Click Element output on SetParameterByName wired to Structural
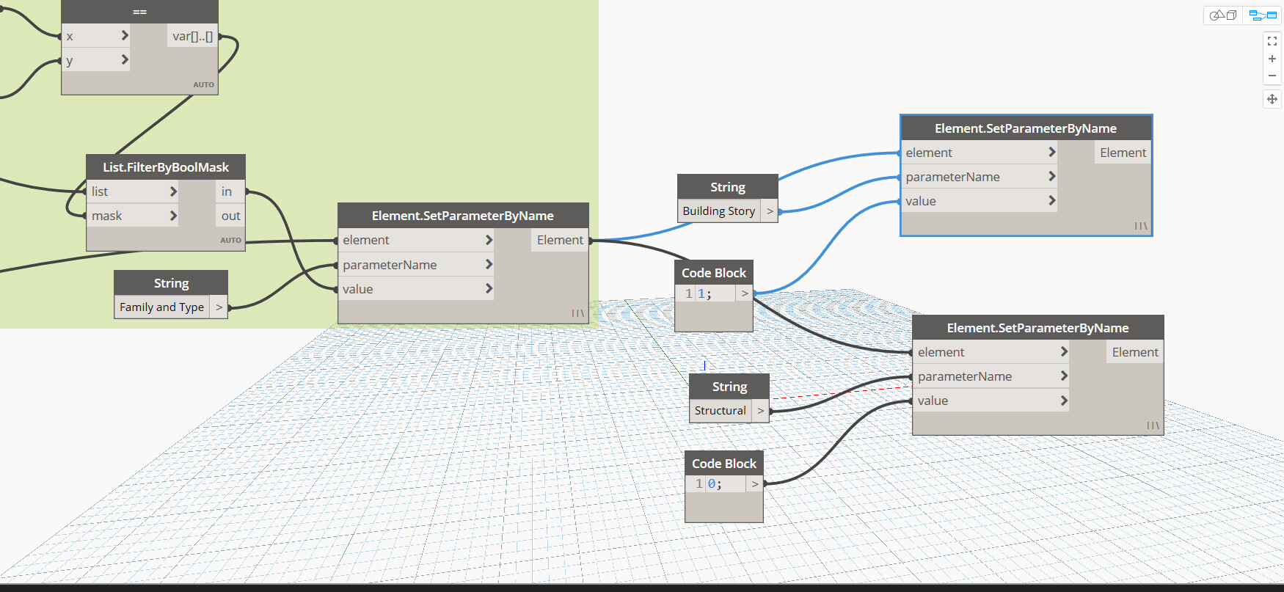Viewport: 1284px width, 592px height. (1135, 352)
